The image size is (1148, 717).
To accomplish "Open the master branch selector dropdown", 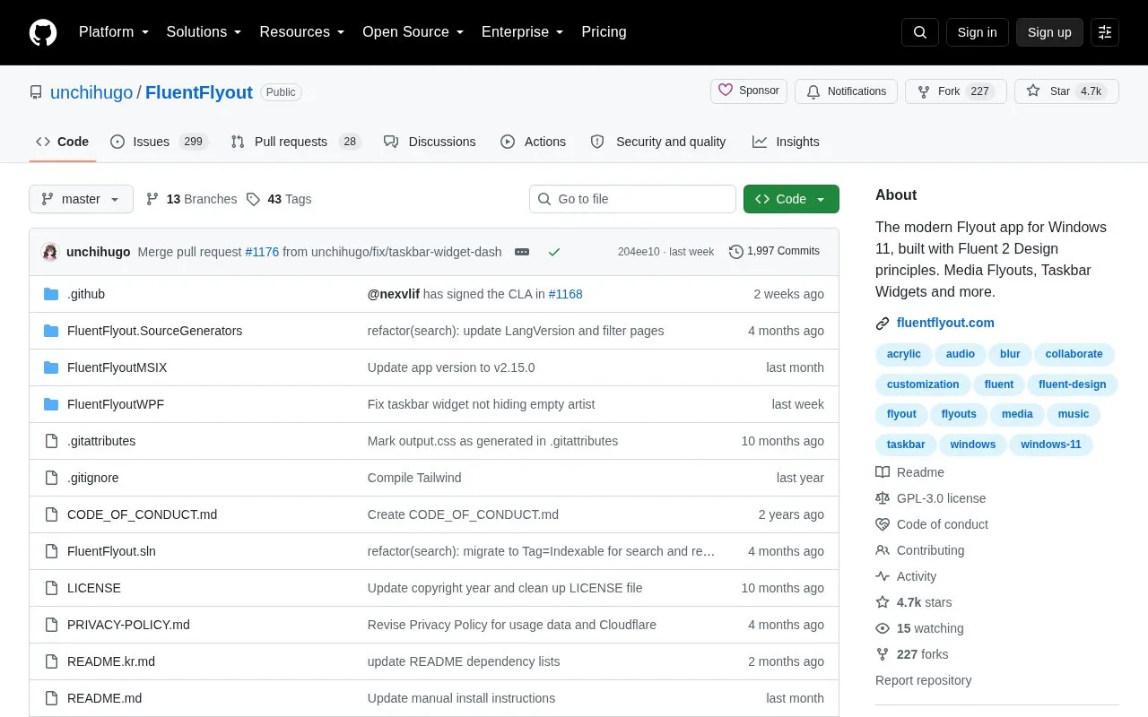I will [81, 199].
